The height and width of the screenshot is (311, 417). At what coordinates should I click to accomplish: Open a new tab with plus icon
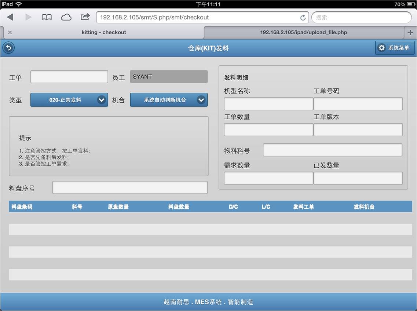coord(410,32)
